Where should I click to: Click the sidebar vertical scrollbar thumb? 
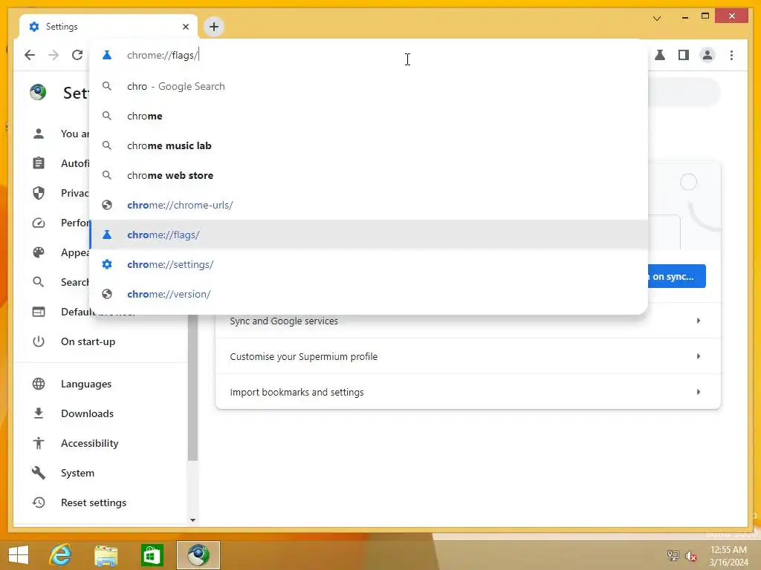[x=192, y=387]
